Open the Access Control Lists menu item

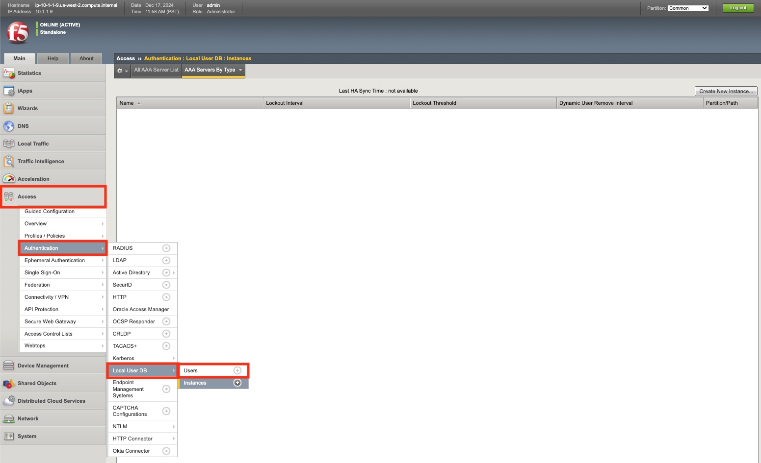click(x=63, y=334)
